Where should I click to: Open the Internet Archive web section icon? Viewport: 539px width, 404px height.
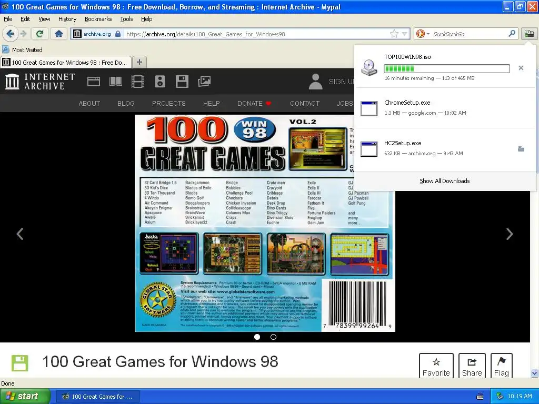tap(94, 82)
